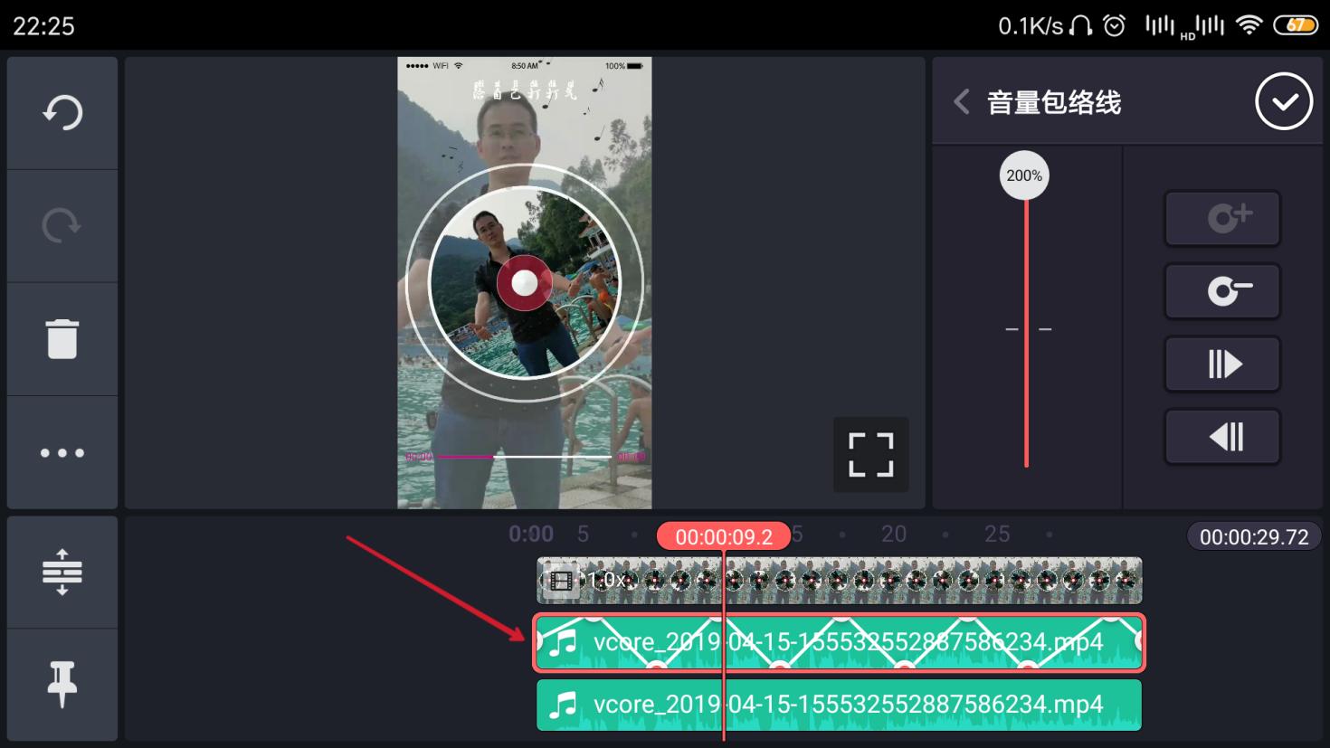Enter fullscreen preview mode
Viewport: 1330px width, 748px height.
click(x=870, y=455)
